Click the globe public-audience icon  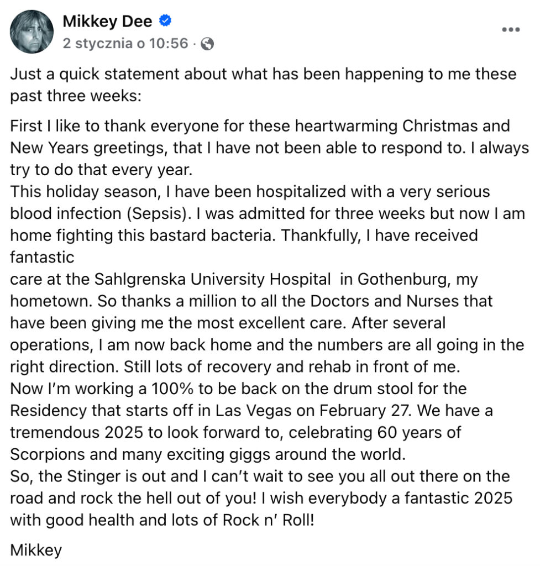click(207, 44)
